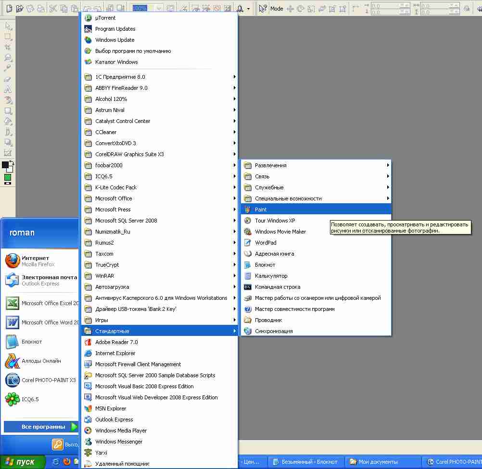Open Microsoft Visual Web Developer 2008 Express Edition
Viewport: 482px width, 469px height.
click(x=159, y=397)
